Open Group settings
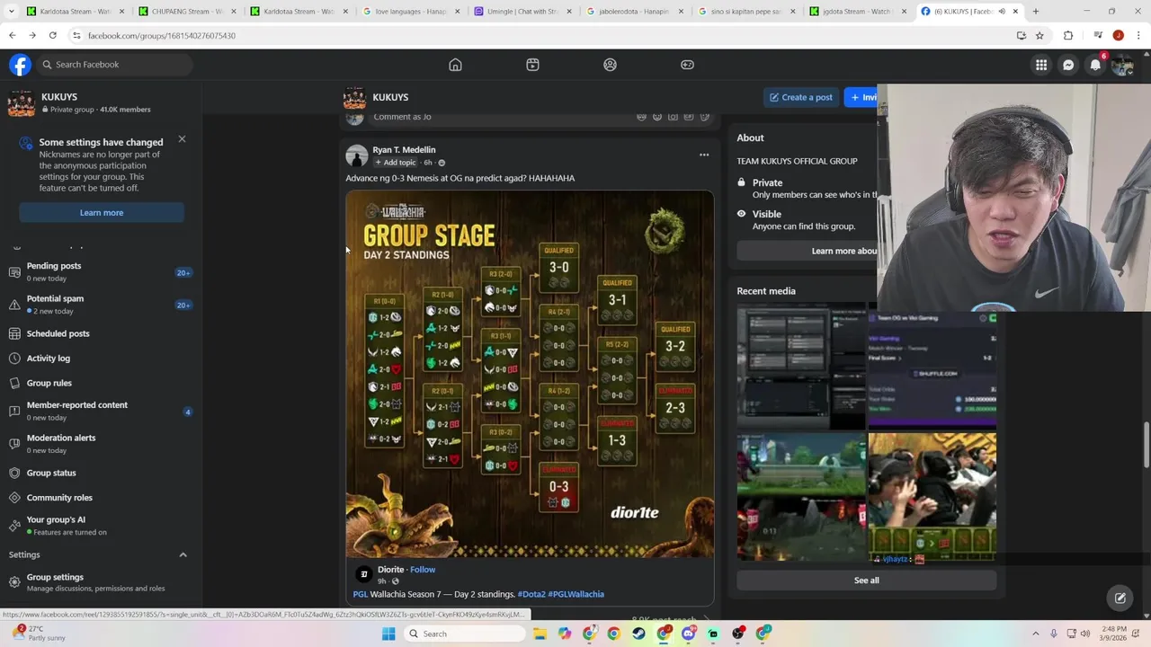Viewport: 1151px width, 647px height. pyautogui.click(x=100, y=582)
